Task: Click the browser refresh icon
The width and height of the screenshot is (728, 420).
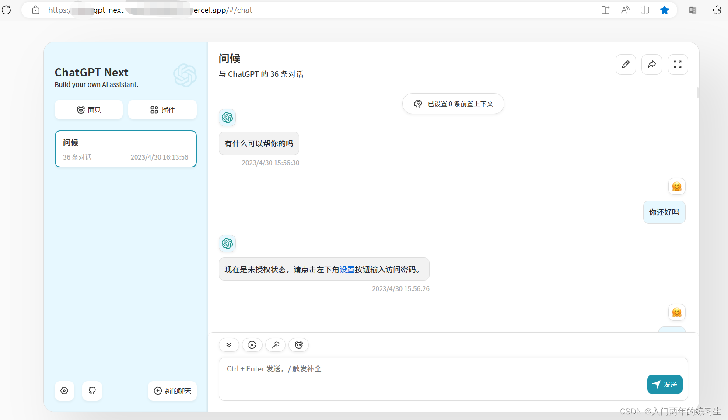Action: [x=6, y=10]
